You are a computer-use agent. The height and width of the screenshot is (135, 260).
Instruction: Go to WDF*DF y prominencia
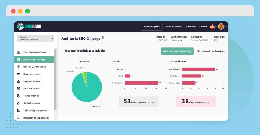coord(34,67)
